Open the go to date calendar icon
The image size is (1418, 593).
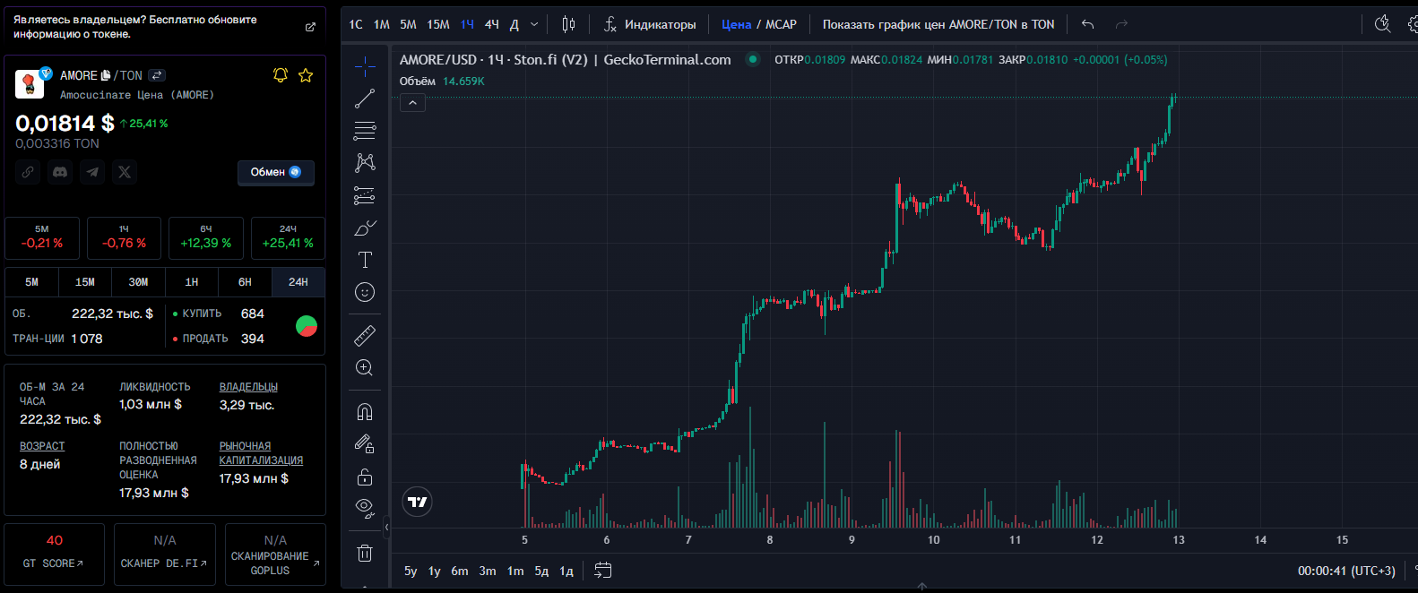603,570
